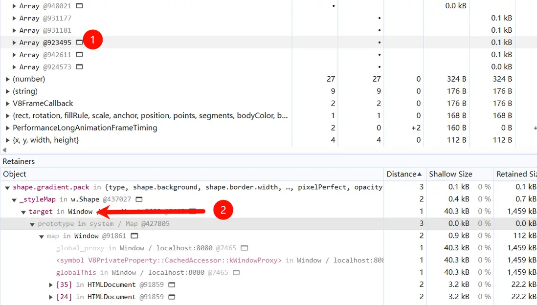Collapse shape.gradient.pack retainer row
Viewport: 537px width, 305px height.
tap(7, 187)
